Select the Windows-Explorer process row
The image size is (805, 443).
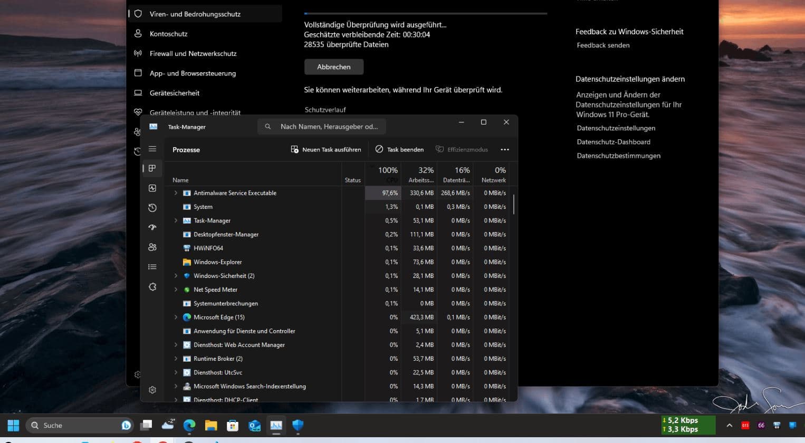[337, 262]
